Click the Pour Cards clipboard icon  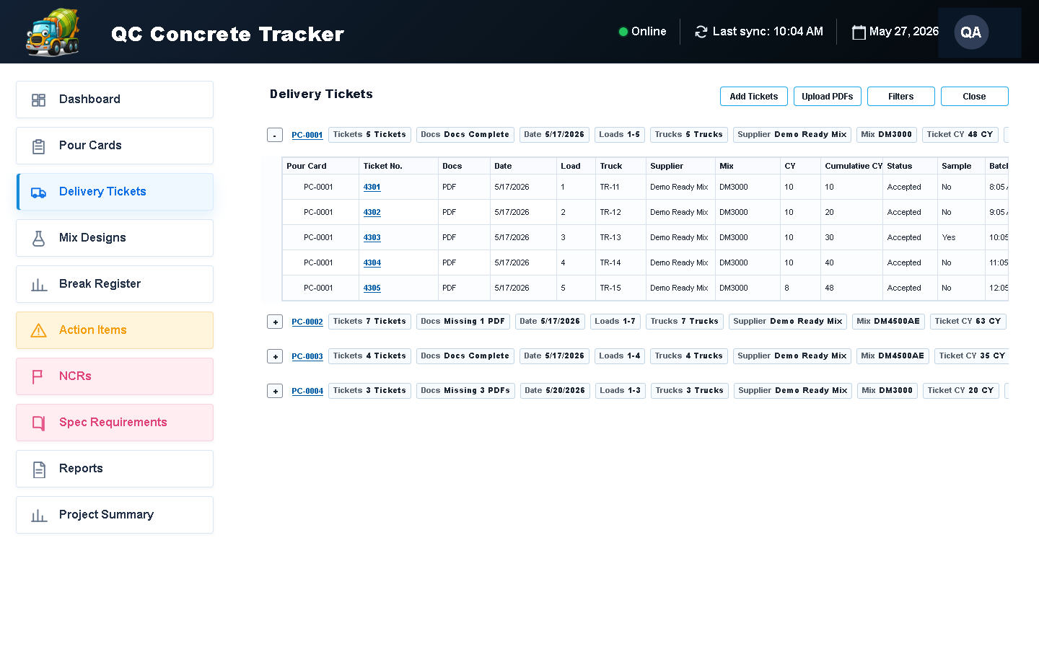39,146
